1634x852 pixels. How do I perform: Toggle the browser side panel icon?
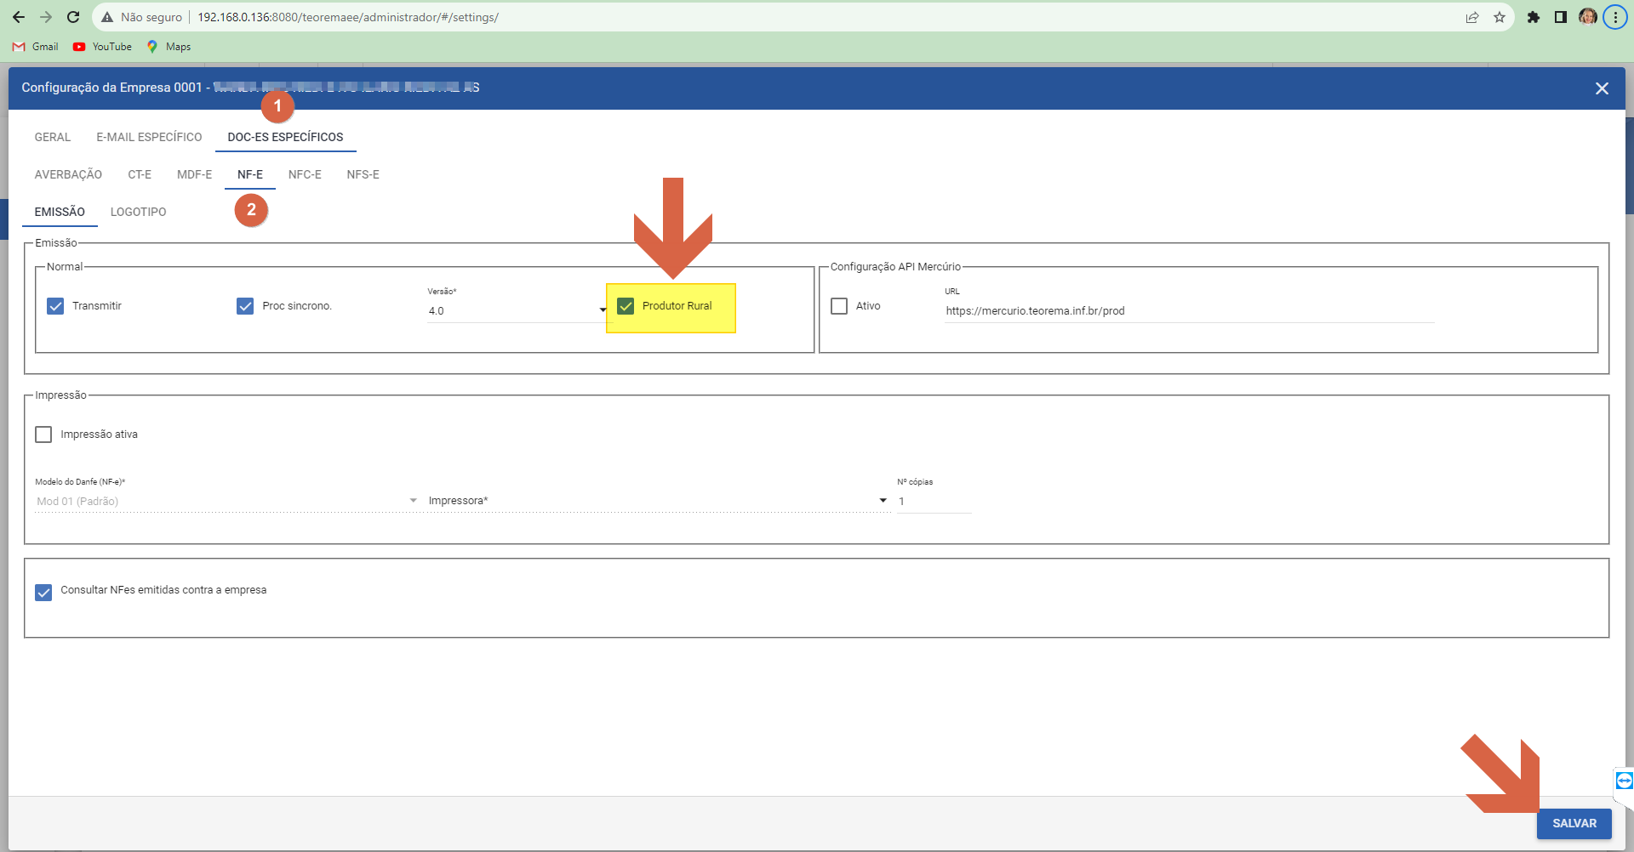pyautogui.click(x=1561, y=17)
